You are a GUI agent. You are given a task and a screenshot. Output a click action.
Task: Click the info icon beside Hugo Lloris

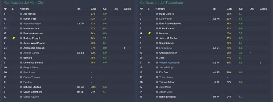point(157,14)
